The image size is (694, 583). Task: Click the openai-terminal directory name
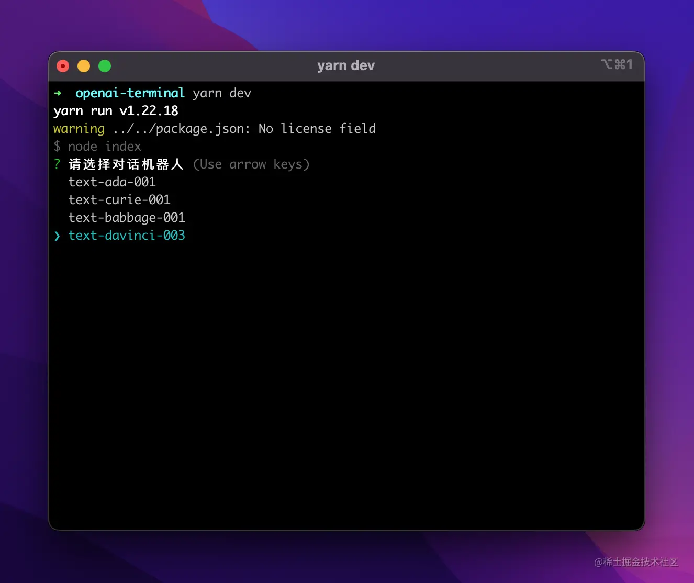tap(130, 93)
